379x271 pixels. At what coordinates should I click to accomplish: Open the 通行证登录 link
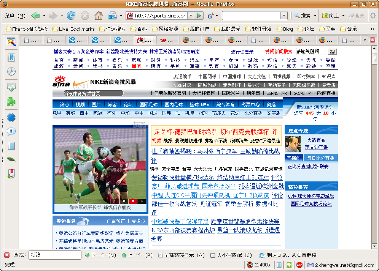tap(242, 52)
